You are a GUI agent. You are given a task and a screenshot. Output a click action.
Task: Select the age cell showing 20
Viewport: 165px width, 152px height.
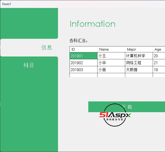coord(159,56)
